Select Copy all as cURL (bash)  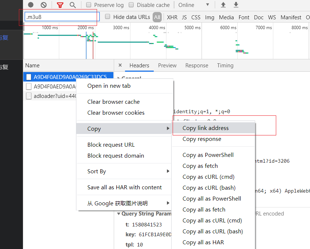point(214,232)
